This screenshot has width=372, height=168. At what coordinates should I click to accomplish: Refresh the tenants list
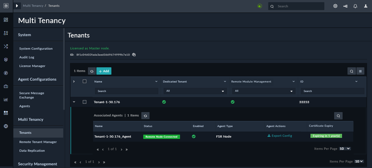pos(92,71)
